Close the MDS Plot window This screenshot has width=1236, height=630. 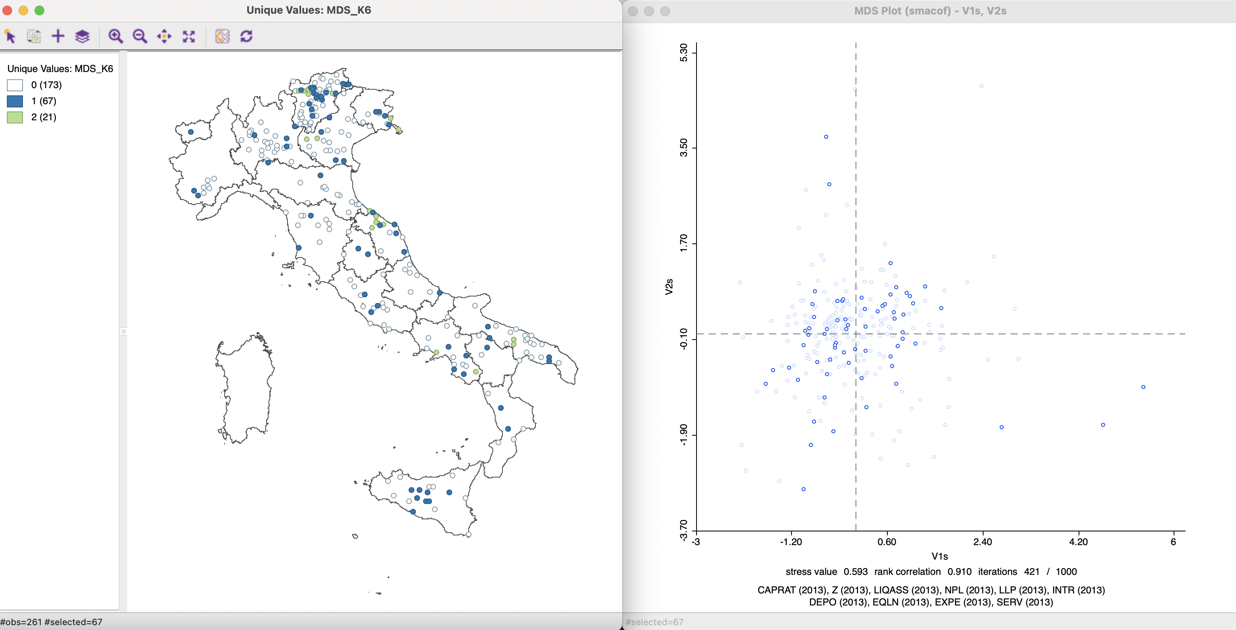[633, 11]
